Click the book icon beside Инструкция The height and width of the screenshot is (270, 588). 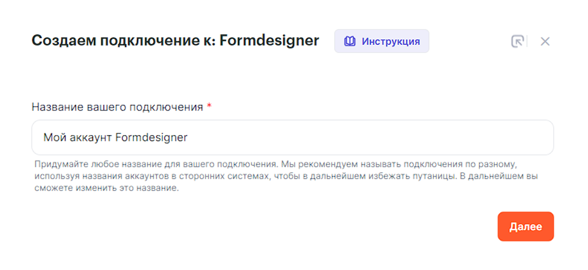(350, 42)
